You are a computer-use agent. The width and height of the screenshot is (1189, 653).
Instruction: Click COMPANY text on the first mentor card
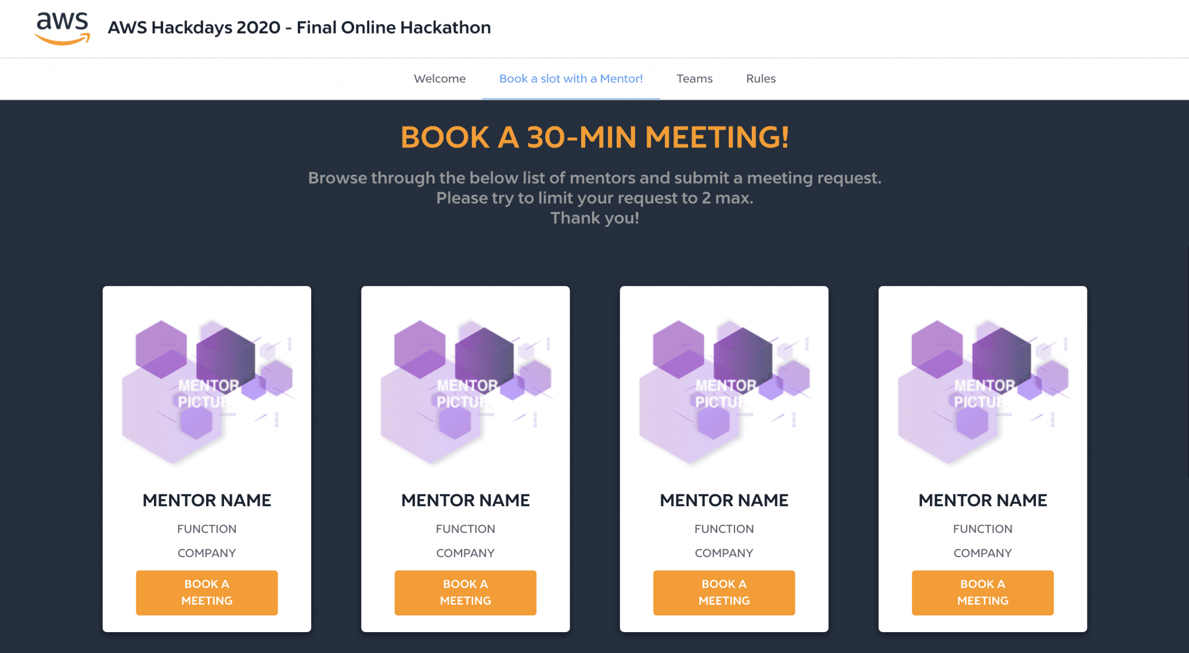pos(207,553)
